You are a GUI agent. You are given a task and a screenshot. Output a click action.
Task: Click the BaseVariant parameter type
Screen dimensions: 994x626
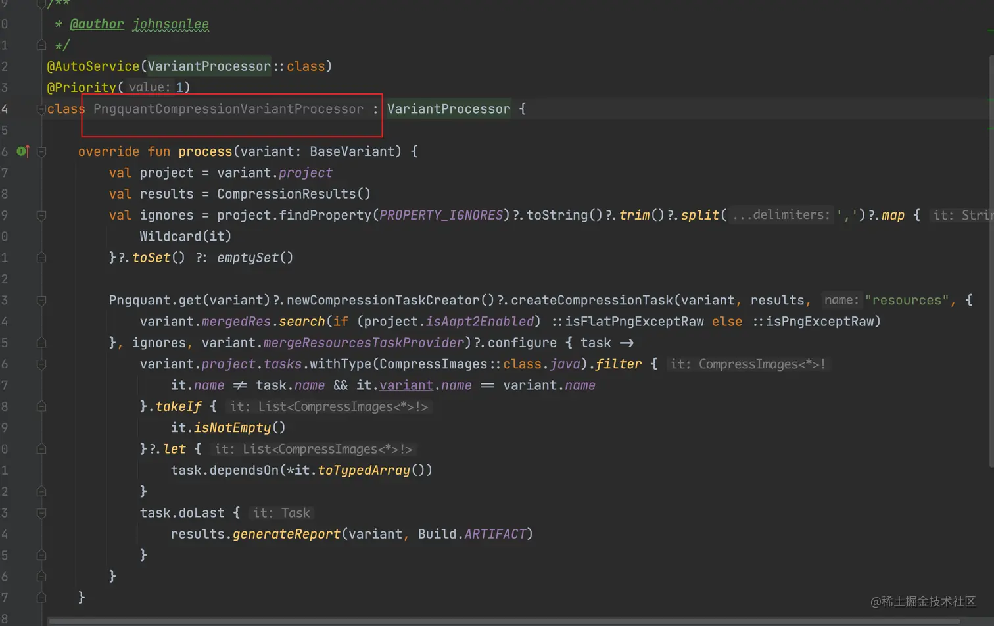pyautogui.click(x=352, y=151)
